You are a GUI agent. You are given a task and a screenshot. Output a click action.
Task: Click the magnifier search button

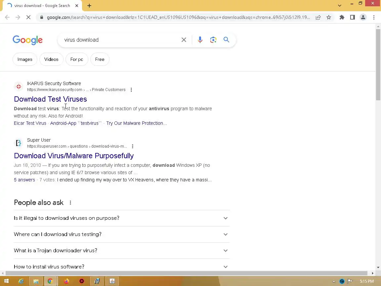coord(226,40)
